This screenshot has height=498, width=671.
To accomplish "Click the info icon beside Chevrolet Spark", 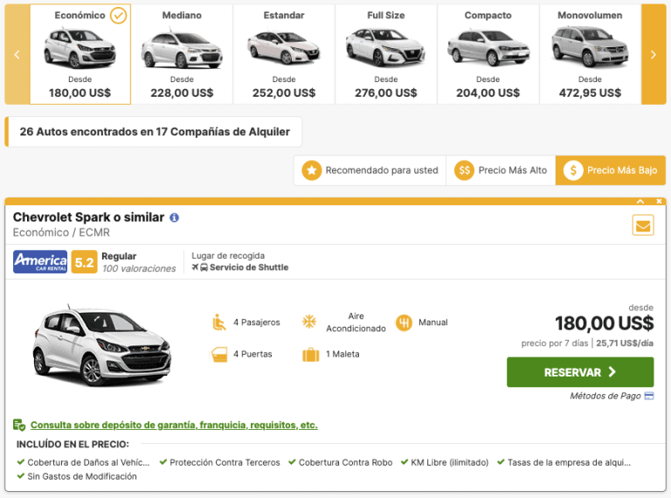I will pos(175,218).
